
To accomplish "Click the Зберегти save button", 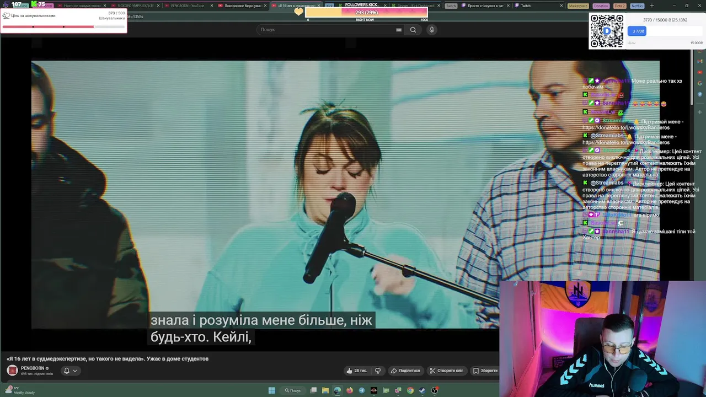I will [x=485, y=371].
